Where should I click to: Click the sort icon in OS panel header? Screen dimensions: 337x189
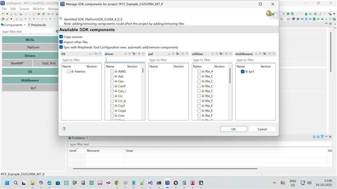click(x=90, y=54)
